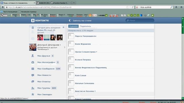Go back using the arrow beside Запись на стене
This screenshot has height=103, width=184.
[x=70, y=21]
